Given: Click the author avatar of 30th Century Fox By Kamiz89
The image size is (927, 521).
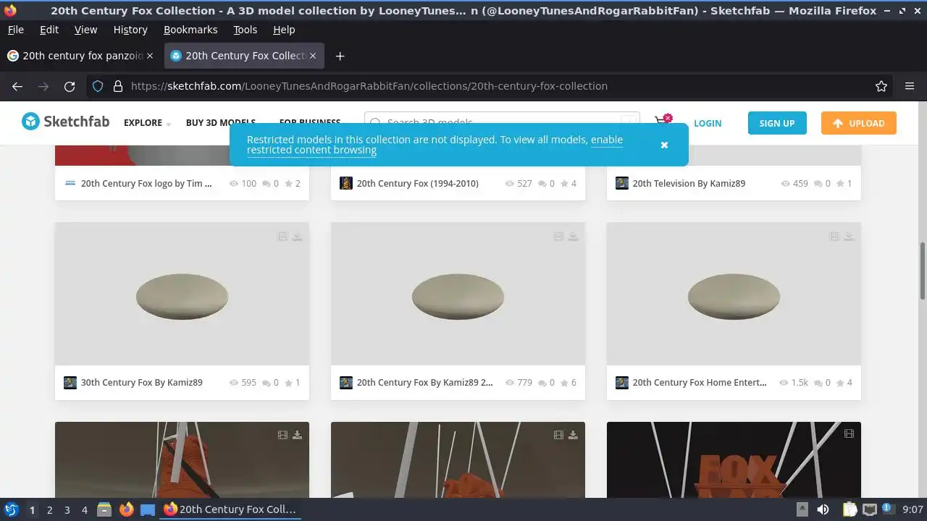Looking at the screenshot, I should [70, 383].
